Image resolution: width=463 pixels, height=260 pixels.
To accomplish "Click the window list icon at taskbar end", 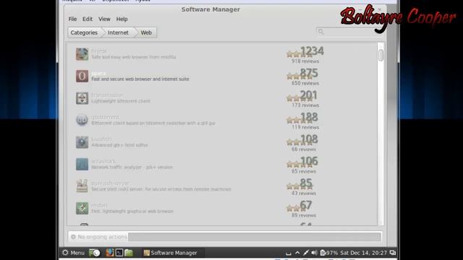I will click(x=393, y=253).
